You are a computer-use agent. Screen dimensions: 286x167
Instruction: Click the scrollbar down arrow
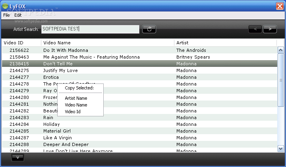280,149
